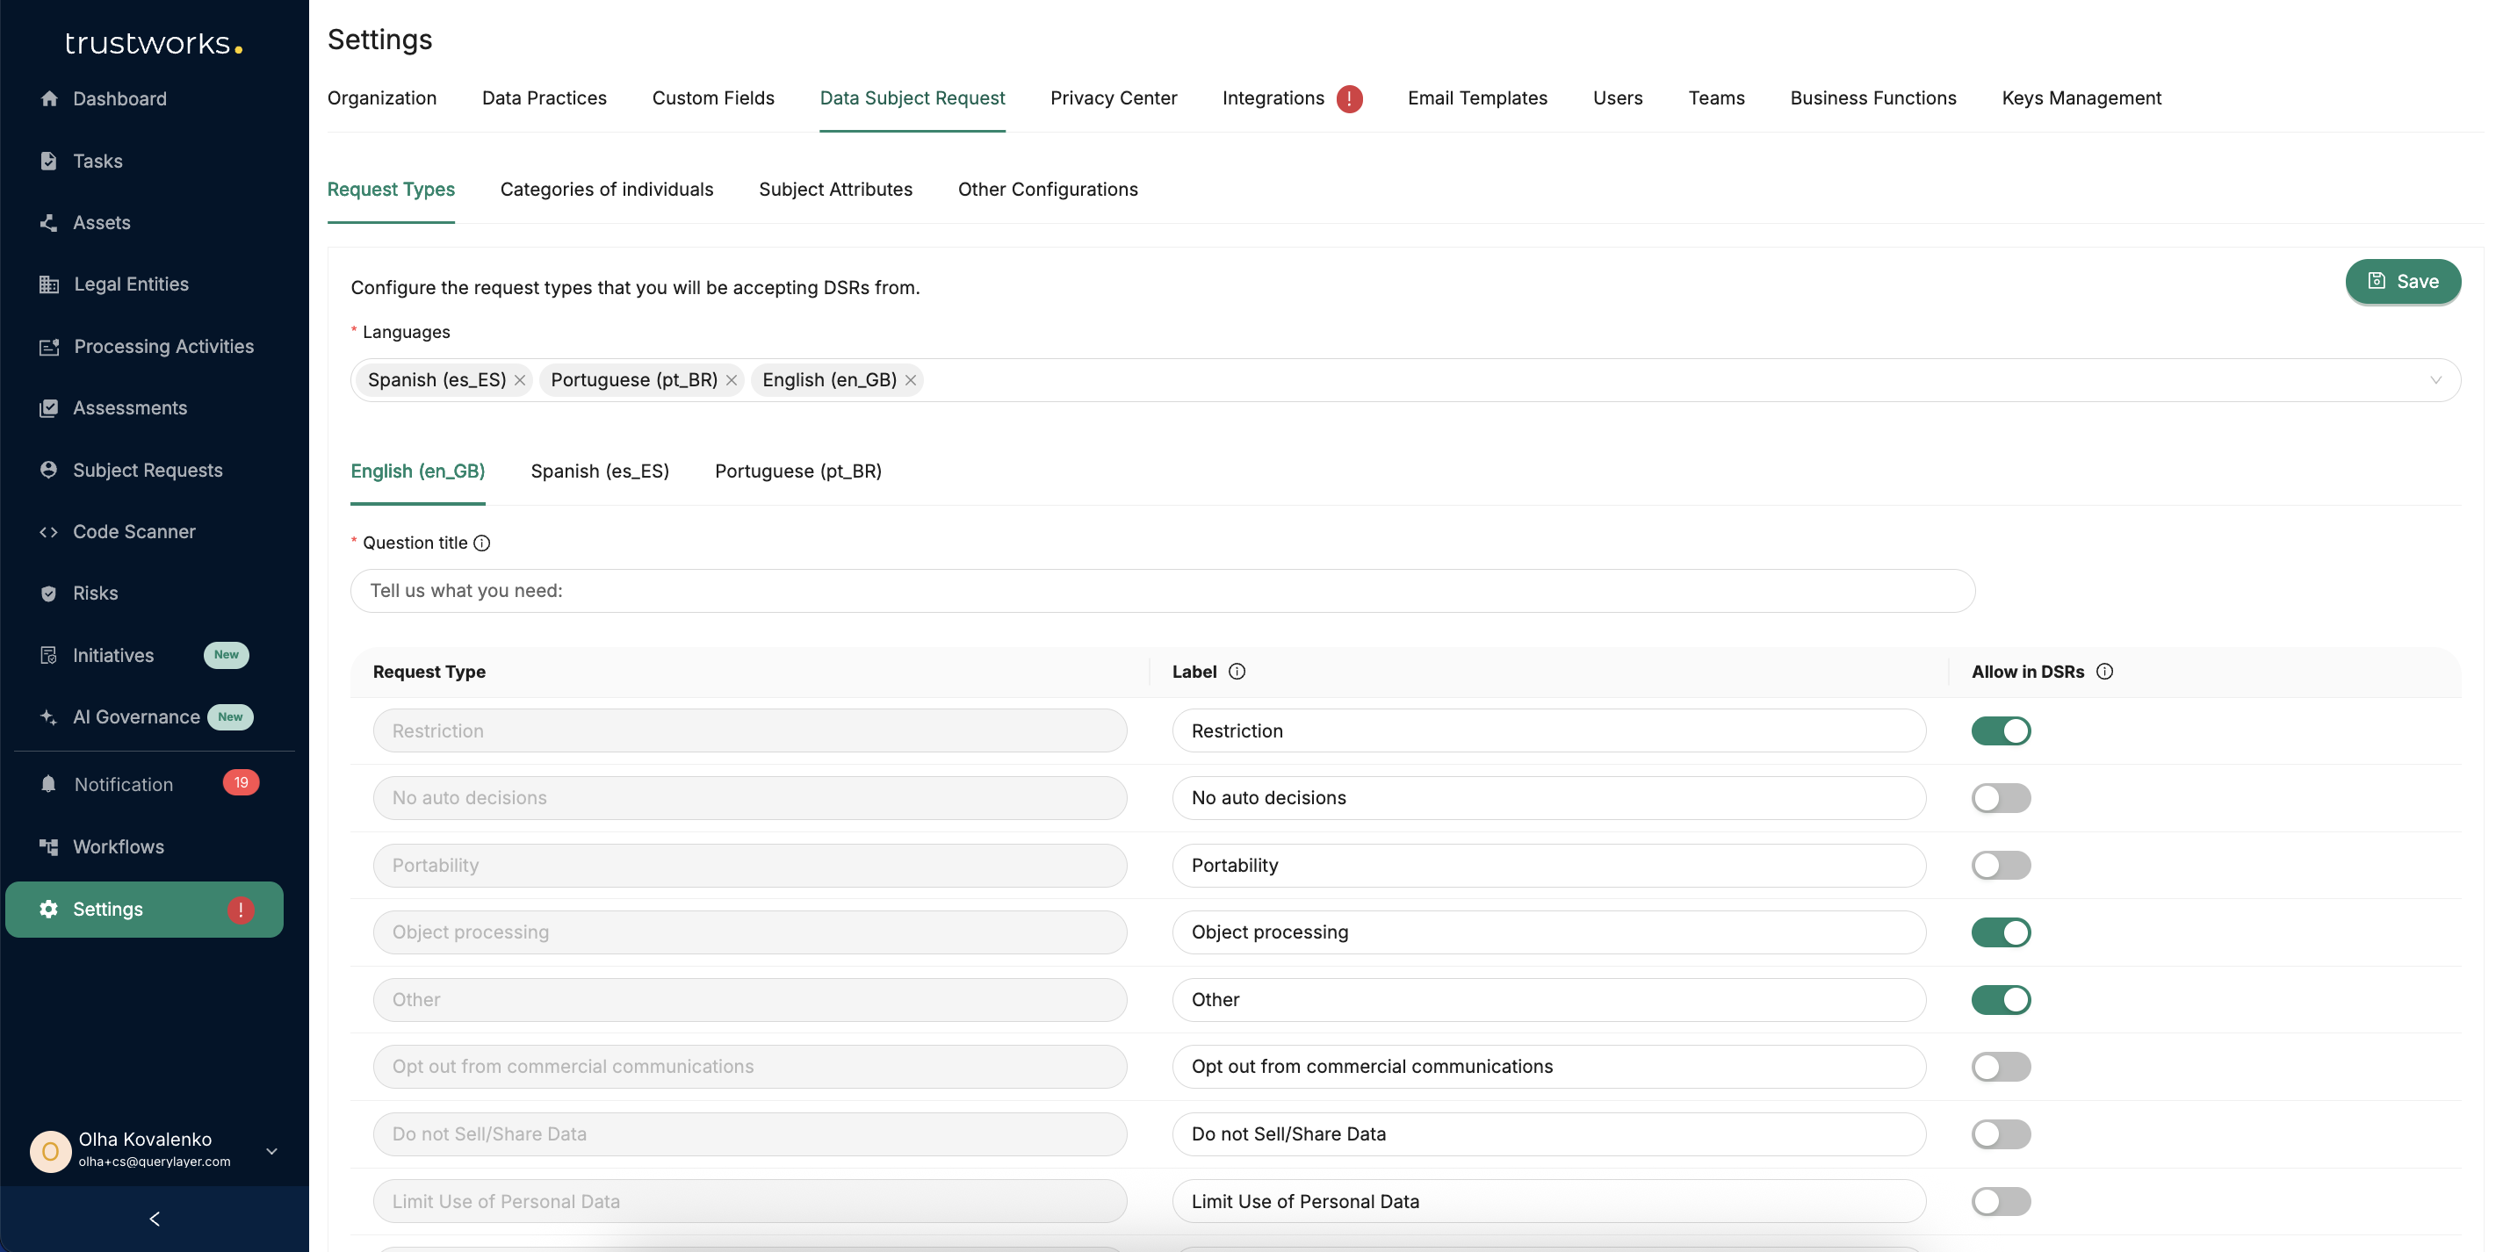Click the Notification bell icon

pyautogui.click(x=48, y=785)
